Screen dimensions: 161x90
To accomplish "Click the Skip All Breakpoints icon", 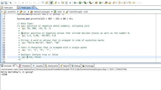I will coord(11,3).
